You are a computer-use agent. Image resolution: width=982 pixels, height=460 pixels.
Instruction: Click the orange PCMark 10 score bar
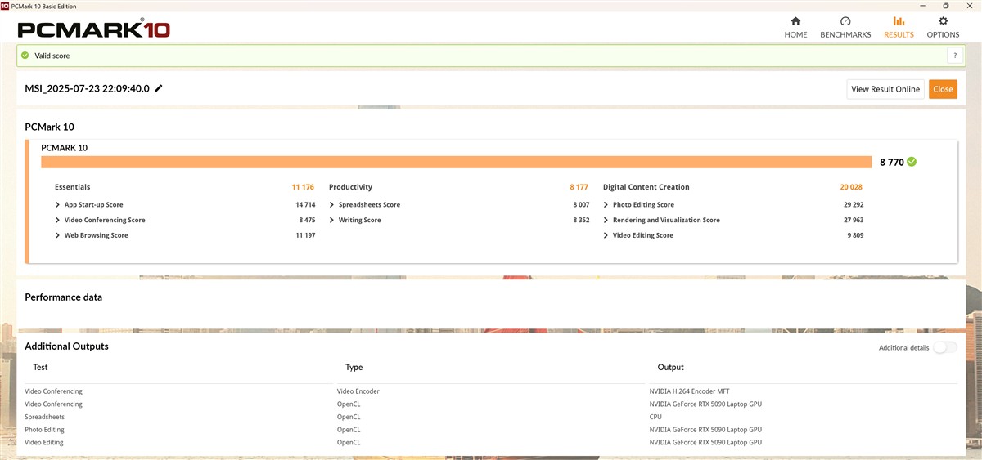coord(456,162)
